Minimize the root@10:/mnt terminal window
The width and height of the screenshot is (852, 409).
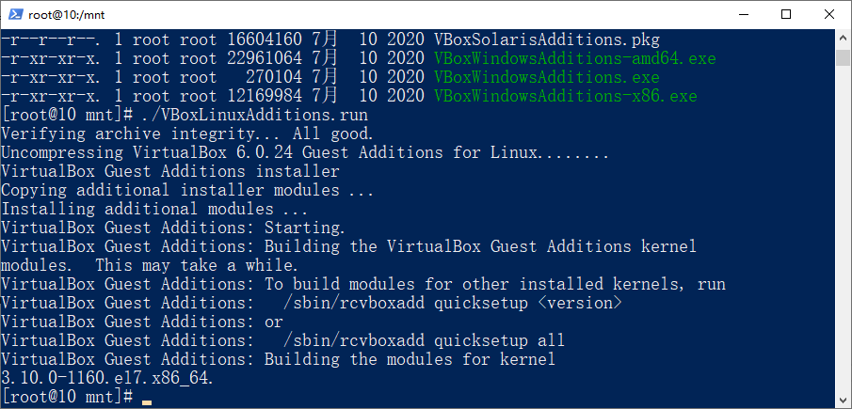(742, 15)
